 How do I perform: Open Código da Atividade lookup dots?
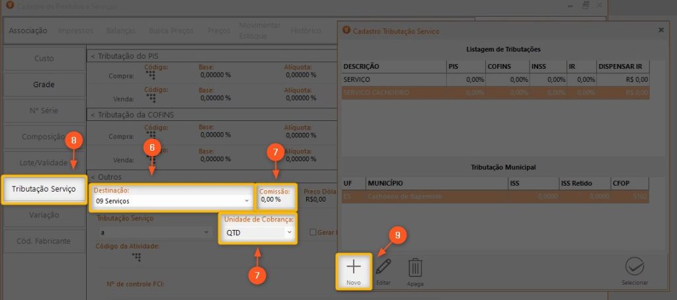[x=138, y=256]
